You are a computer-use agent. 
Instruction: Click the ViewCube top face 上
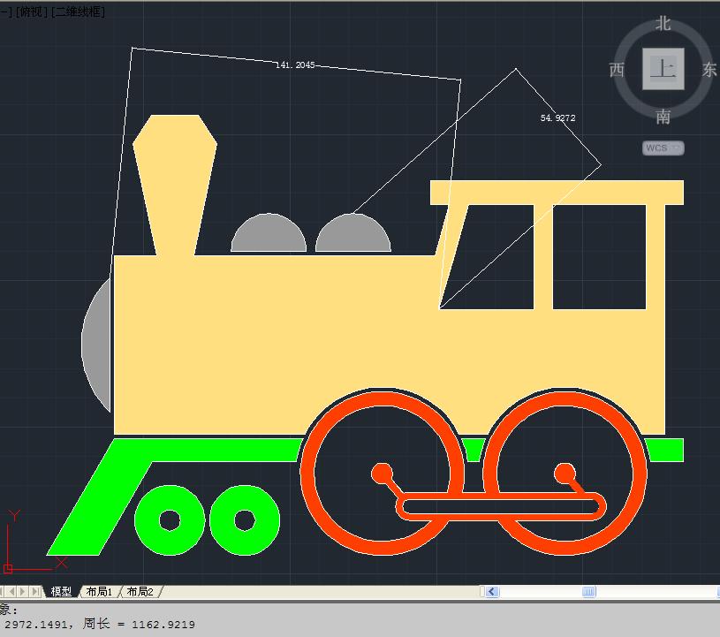point(663,69)
